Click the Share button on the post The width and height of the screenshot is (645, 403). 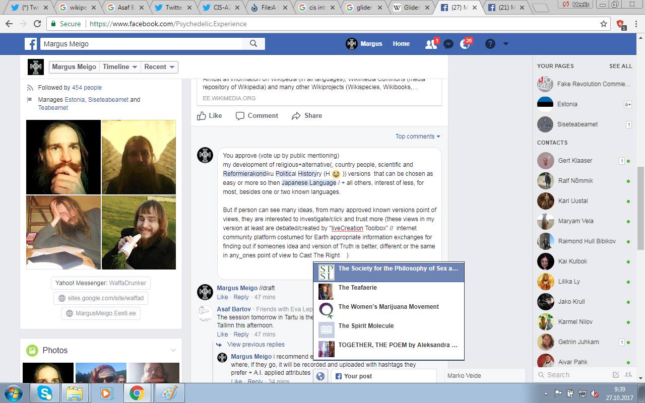307,116
